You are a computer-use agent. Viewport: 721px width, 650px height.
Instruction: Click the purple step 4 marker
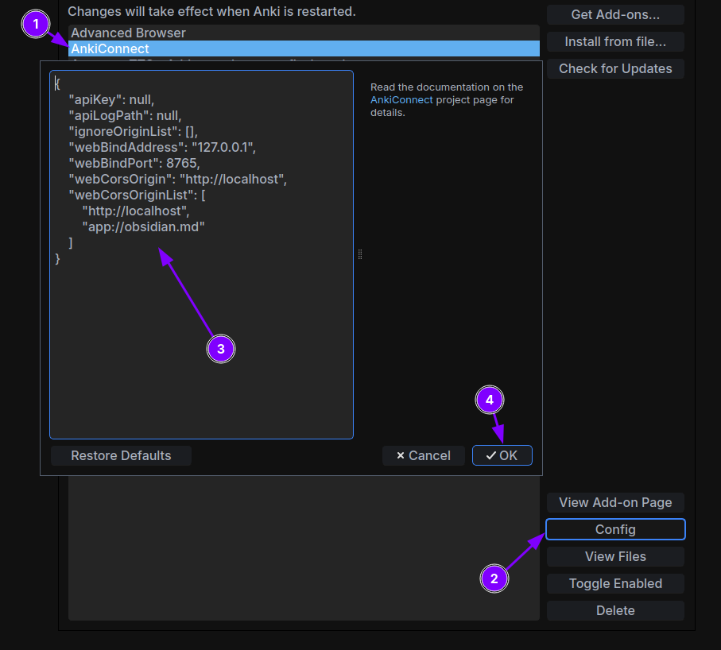pos(490,400)
